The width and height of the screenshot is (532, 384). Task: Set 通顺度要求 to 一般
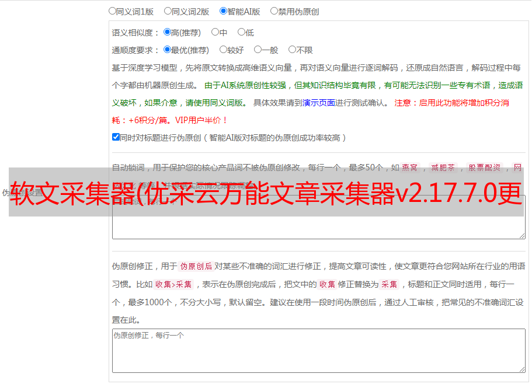point(258,50)
